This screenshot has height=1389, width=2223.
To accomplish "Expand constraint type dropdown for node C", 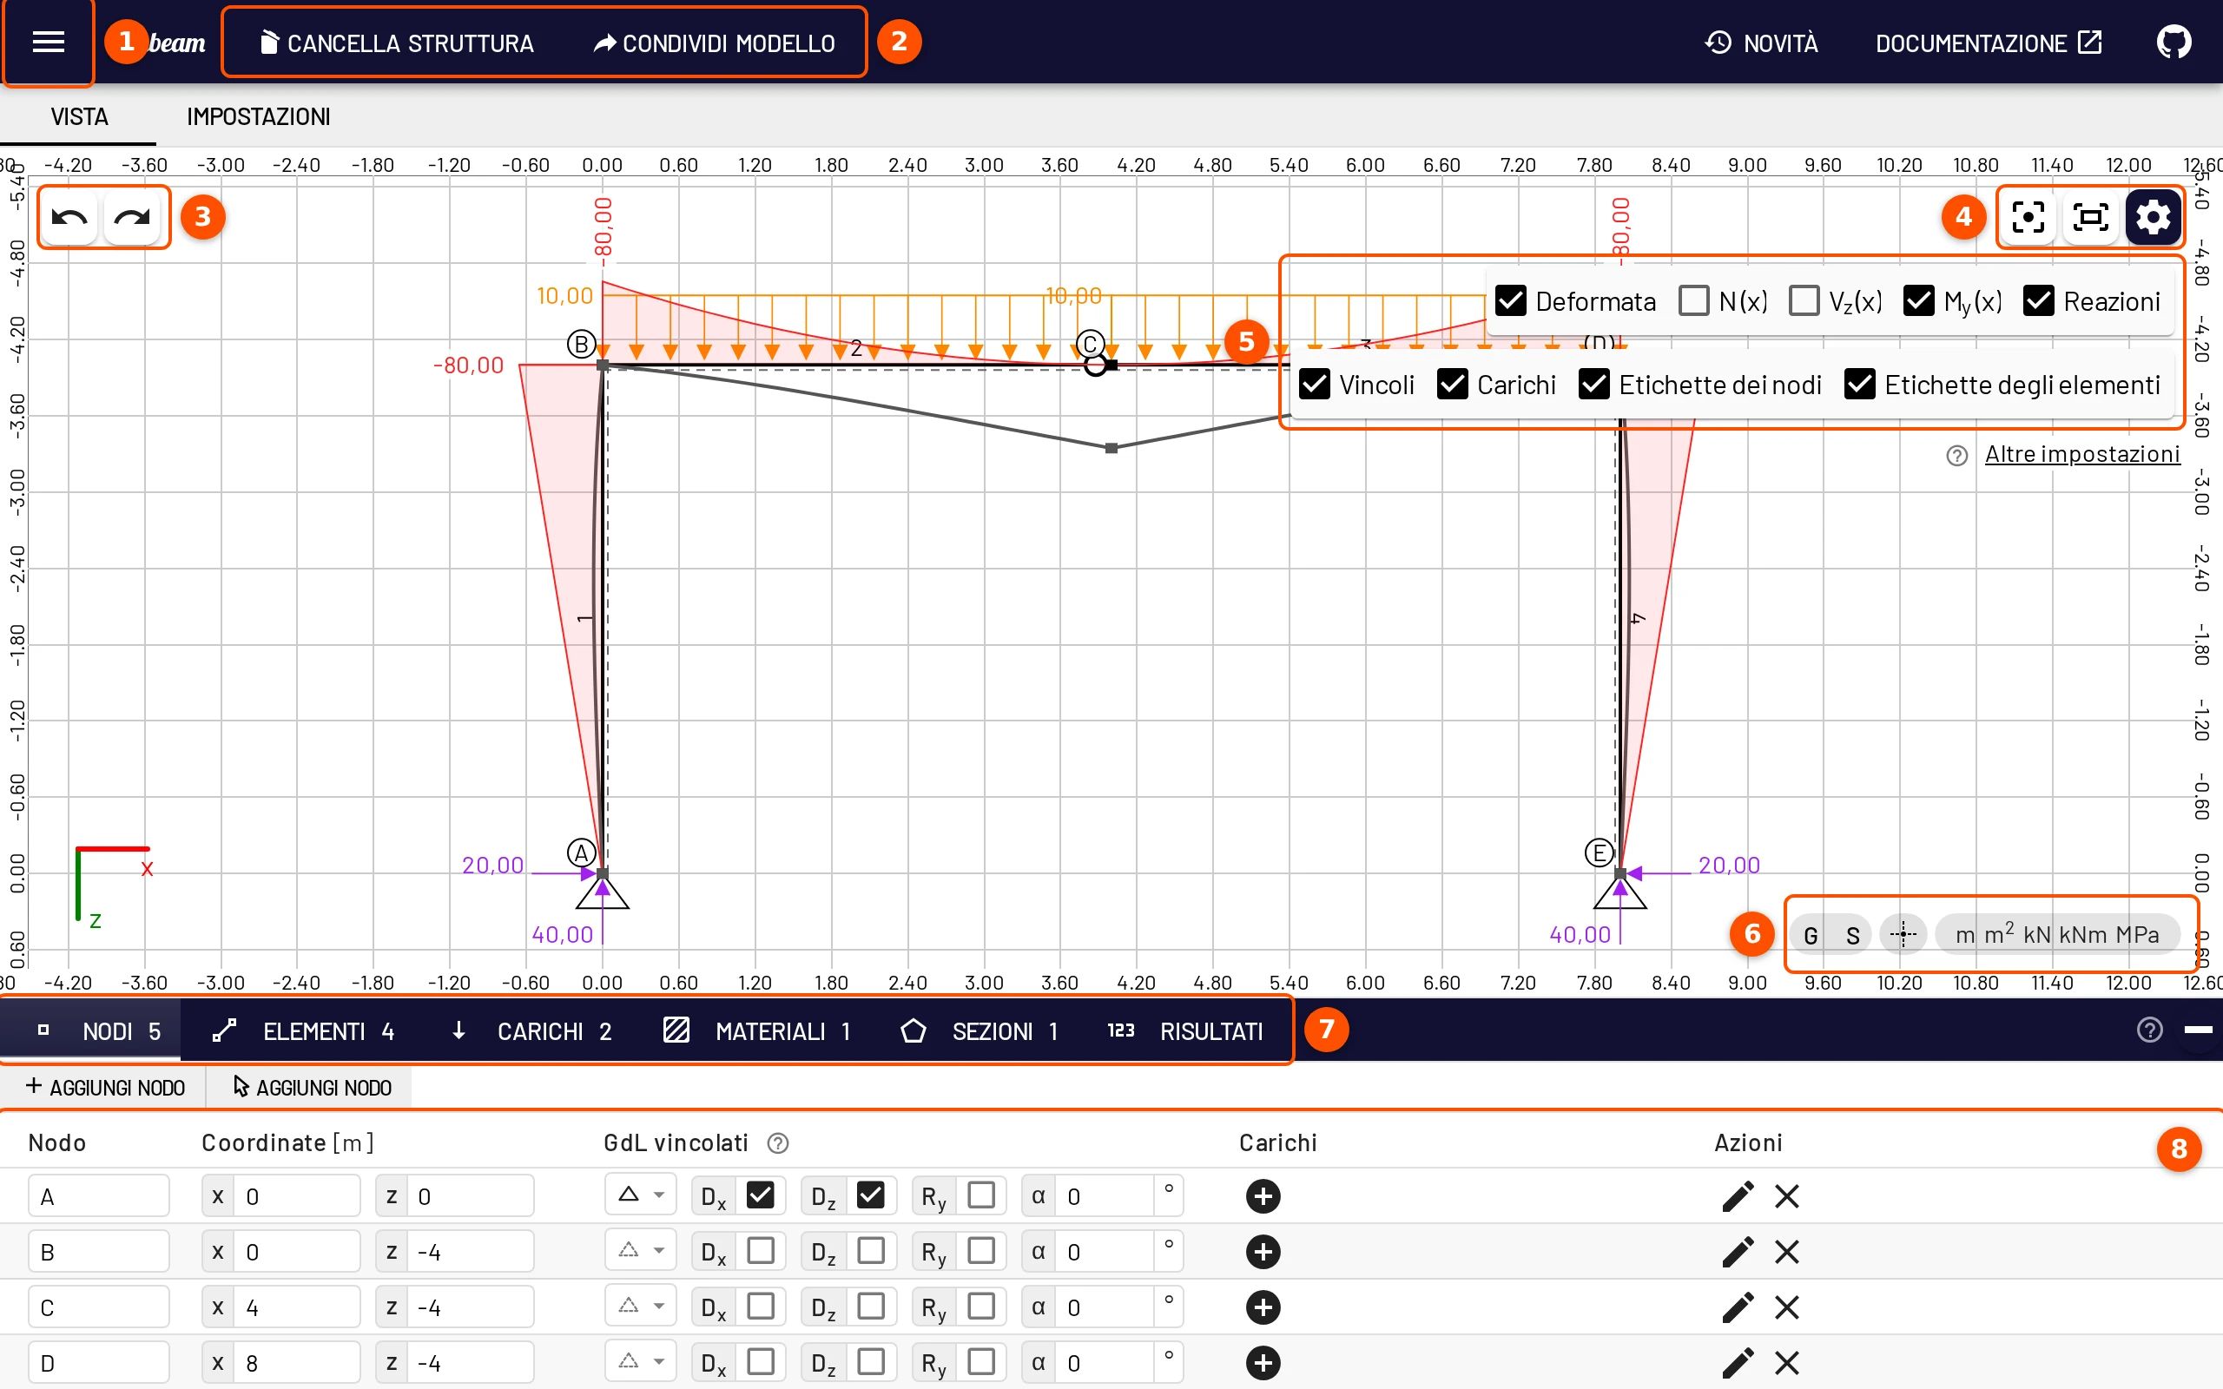I will pos(640,1306).
